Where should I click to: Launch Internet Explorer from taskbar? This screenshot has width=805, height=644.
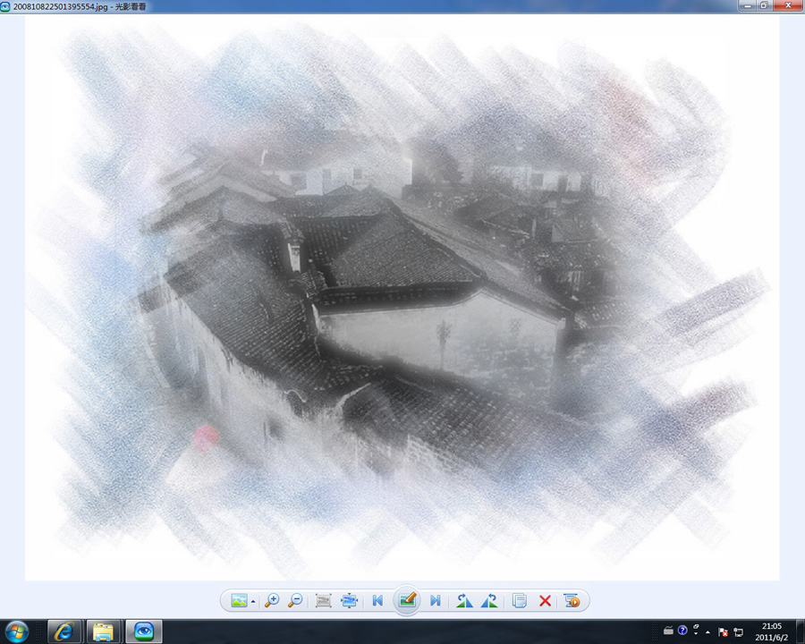(64, 631)
